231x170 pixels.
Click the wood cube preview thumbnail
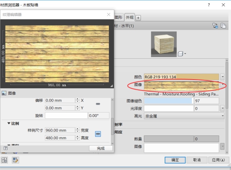point(164,44)
